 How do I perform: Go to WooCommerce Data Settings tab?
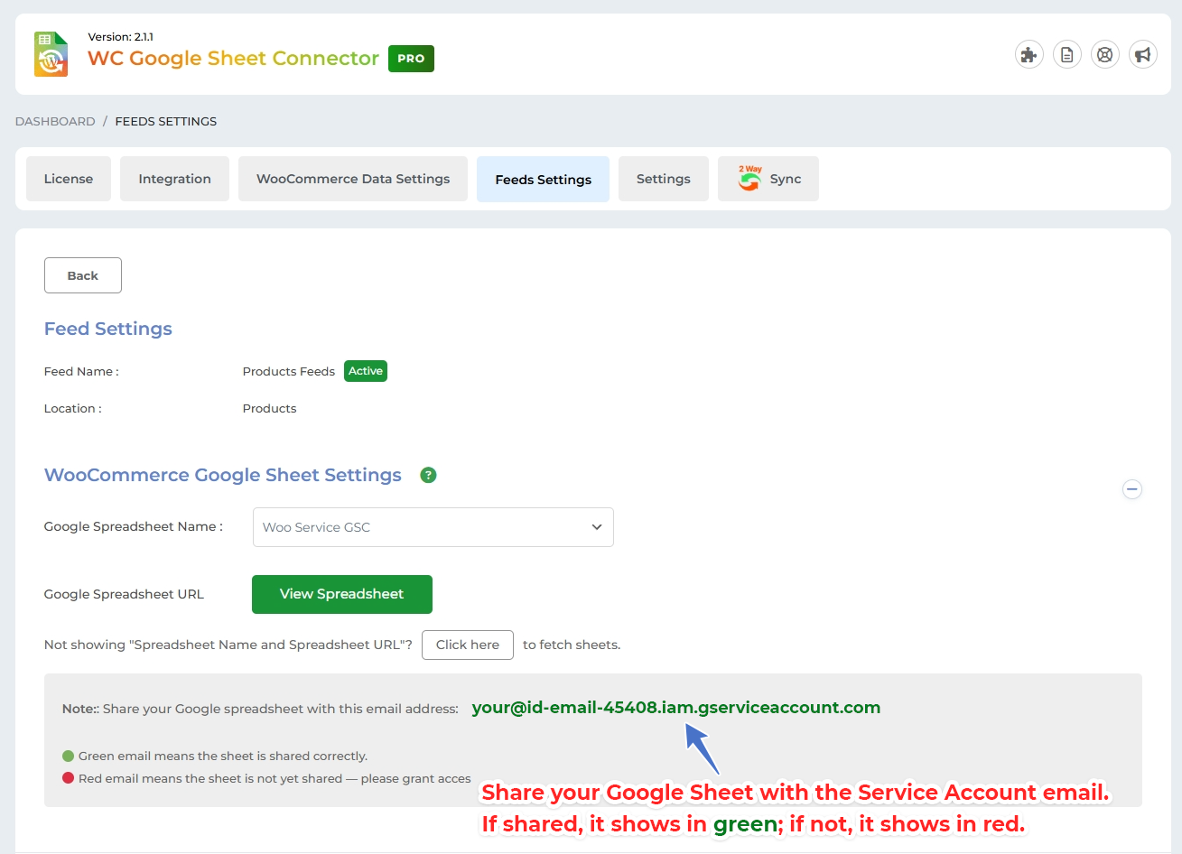click(x=353, y=179)
